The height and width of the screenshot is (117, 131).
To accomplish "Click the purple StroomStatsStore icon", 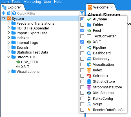I will (x=89, y=87).
